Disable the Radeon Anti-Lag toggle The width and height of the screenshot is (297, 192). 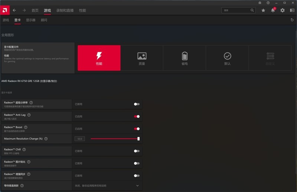pos(137,117)
